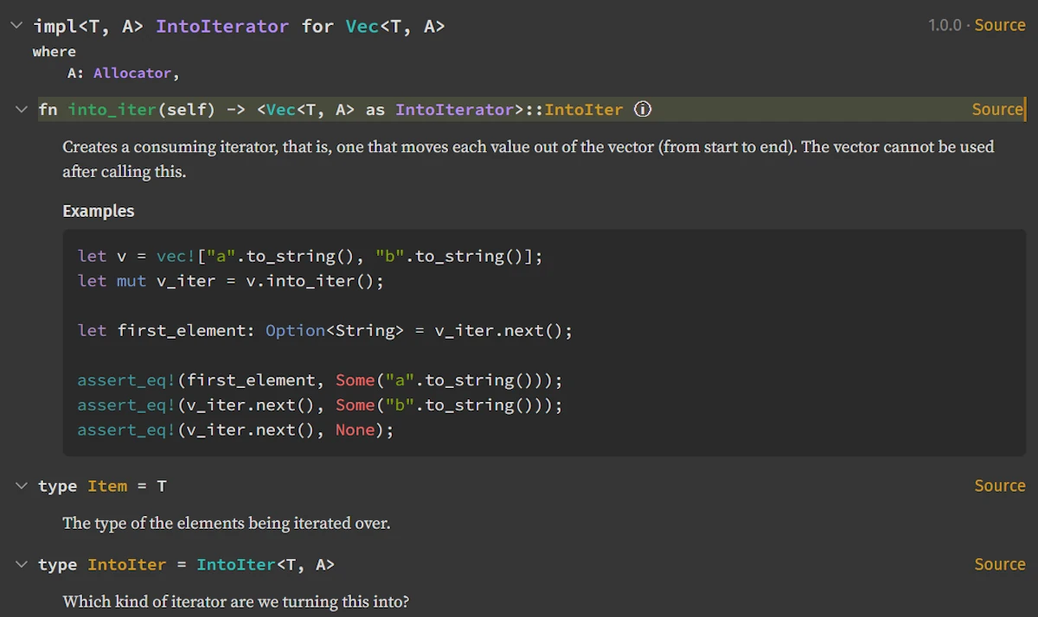The width and height of the screenshot is (1038, 617).
Task: Click the Examples heading
Action: click(x=99, y=211)
